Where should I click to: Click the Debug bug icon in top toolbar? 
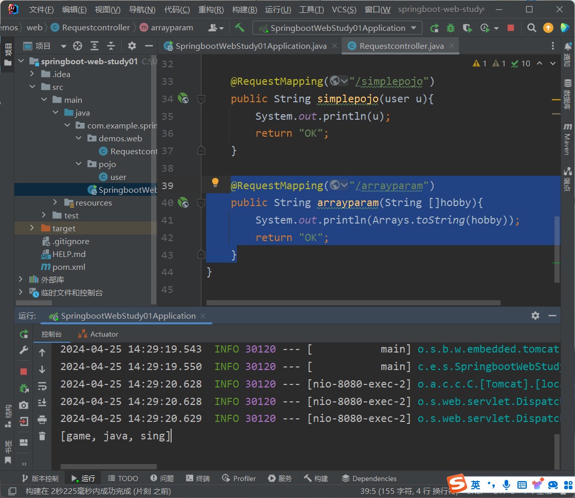(451, 28)
